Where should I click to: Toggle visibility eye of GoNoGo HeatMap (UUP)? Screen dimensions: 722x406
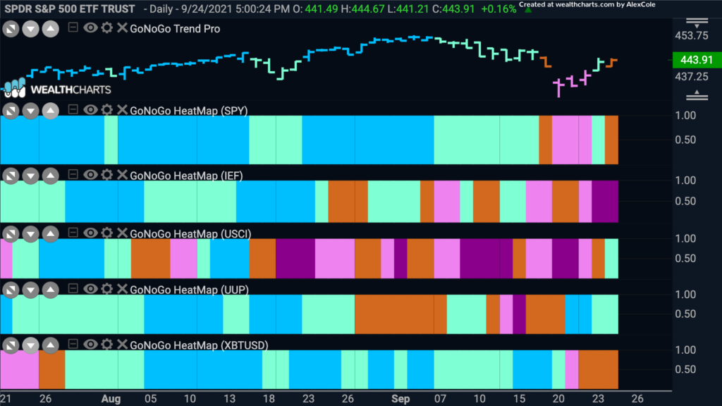click(x=90, y=288)
